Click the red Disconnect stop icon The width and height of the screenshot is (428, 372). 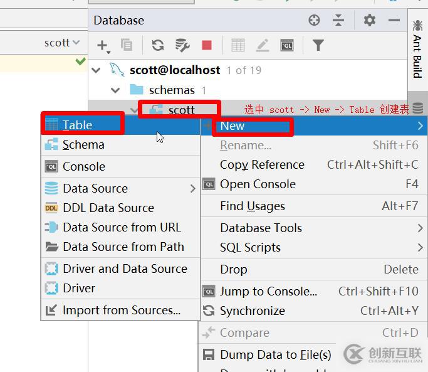[x=207, y=45]
